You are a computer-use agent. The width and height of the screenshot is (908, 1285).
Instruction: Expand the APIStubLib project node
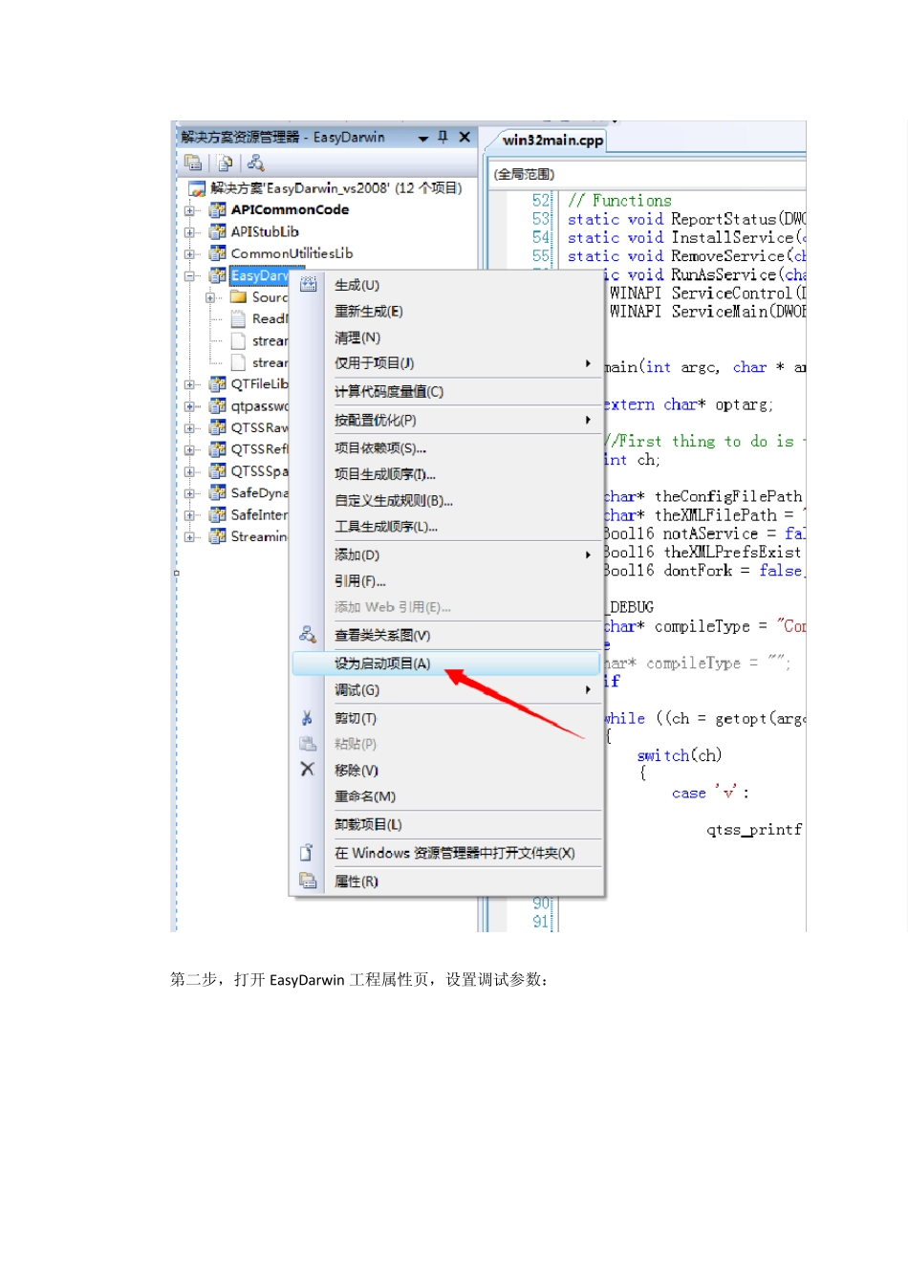pyautogui.click(x=189, y=232)
